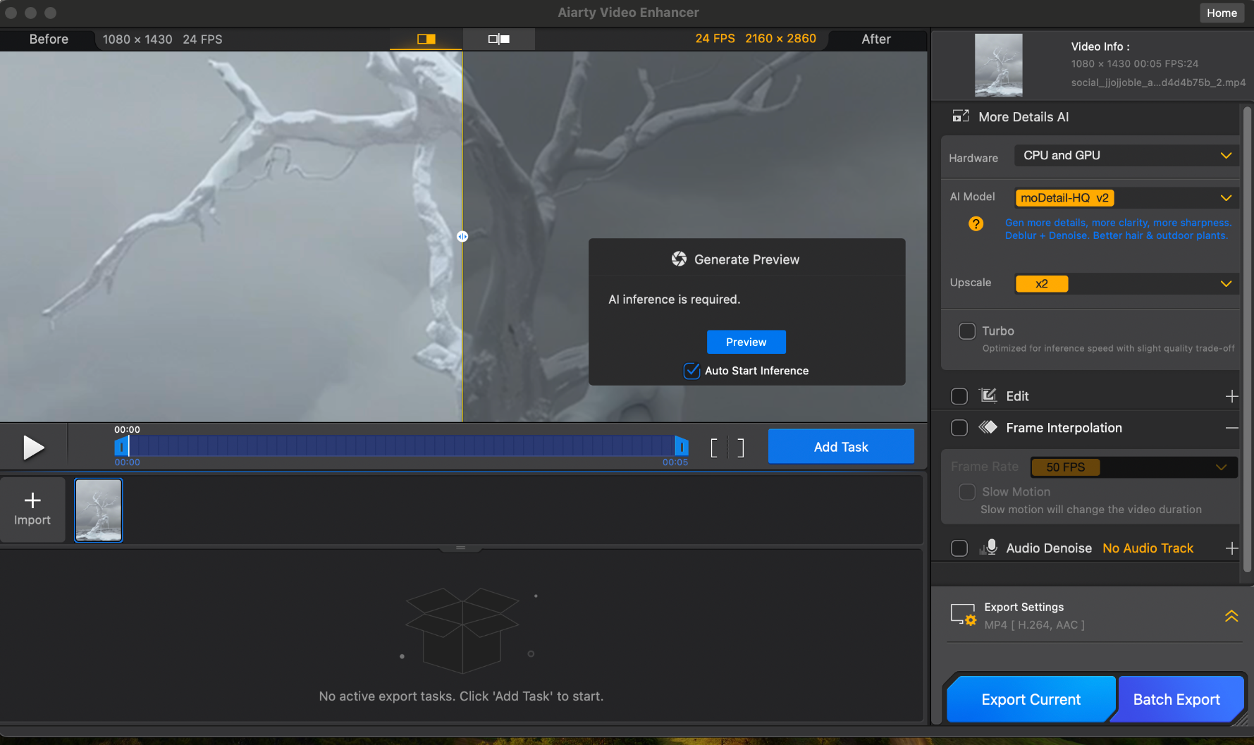The width and height of the screenshot is (1254, 745).
Task: Expand the Edit section plus icon
Action: 1231,396
